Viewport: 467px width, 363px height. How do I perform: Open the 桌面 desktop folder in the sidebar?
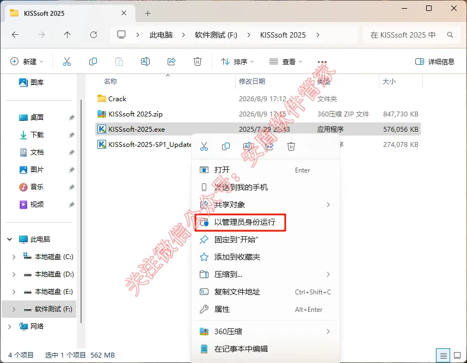pos(31,118)
